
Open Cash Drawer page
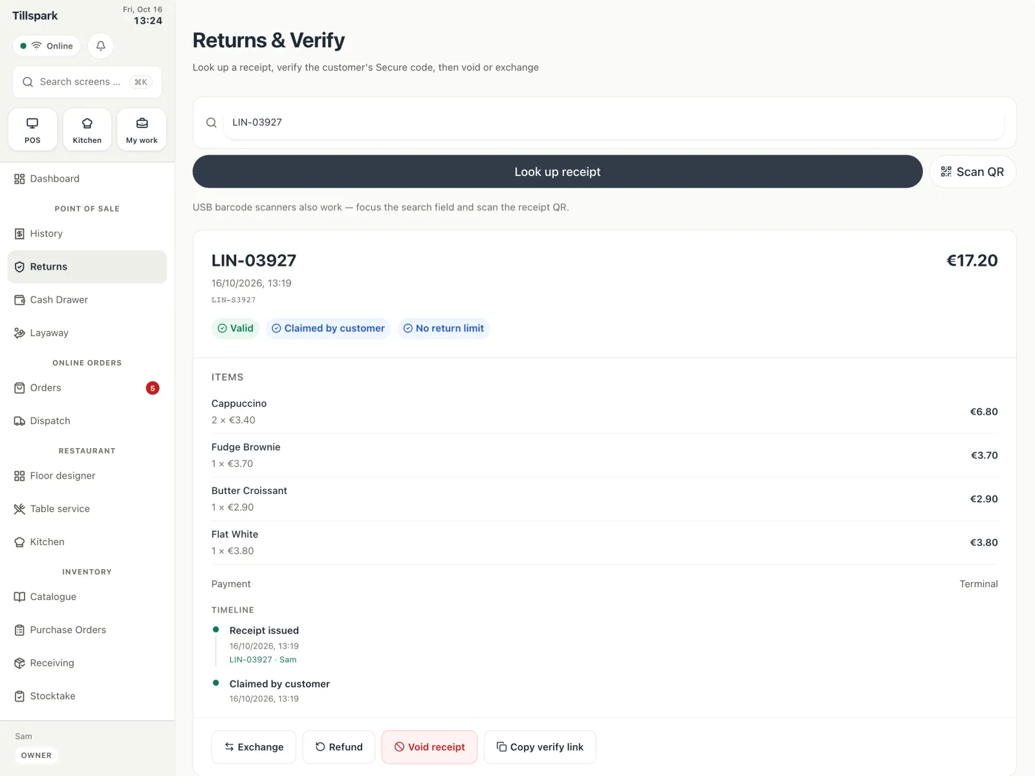87,299
